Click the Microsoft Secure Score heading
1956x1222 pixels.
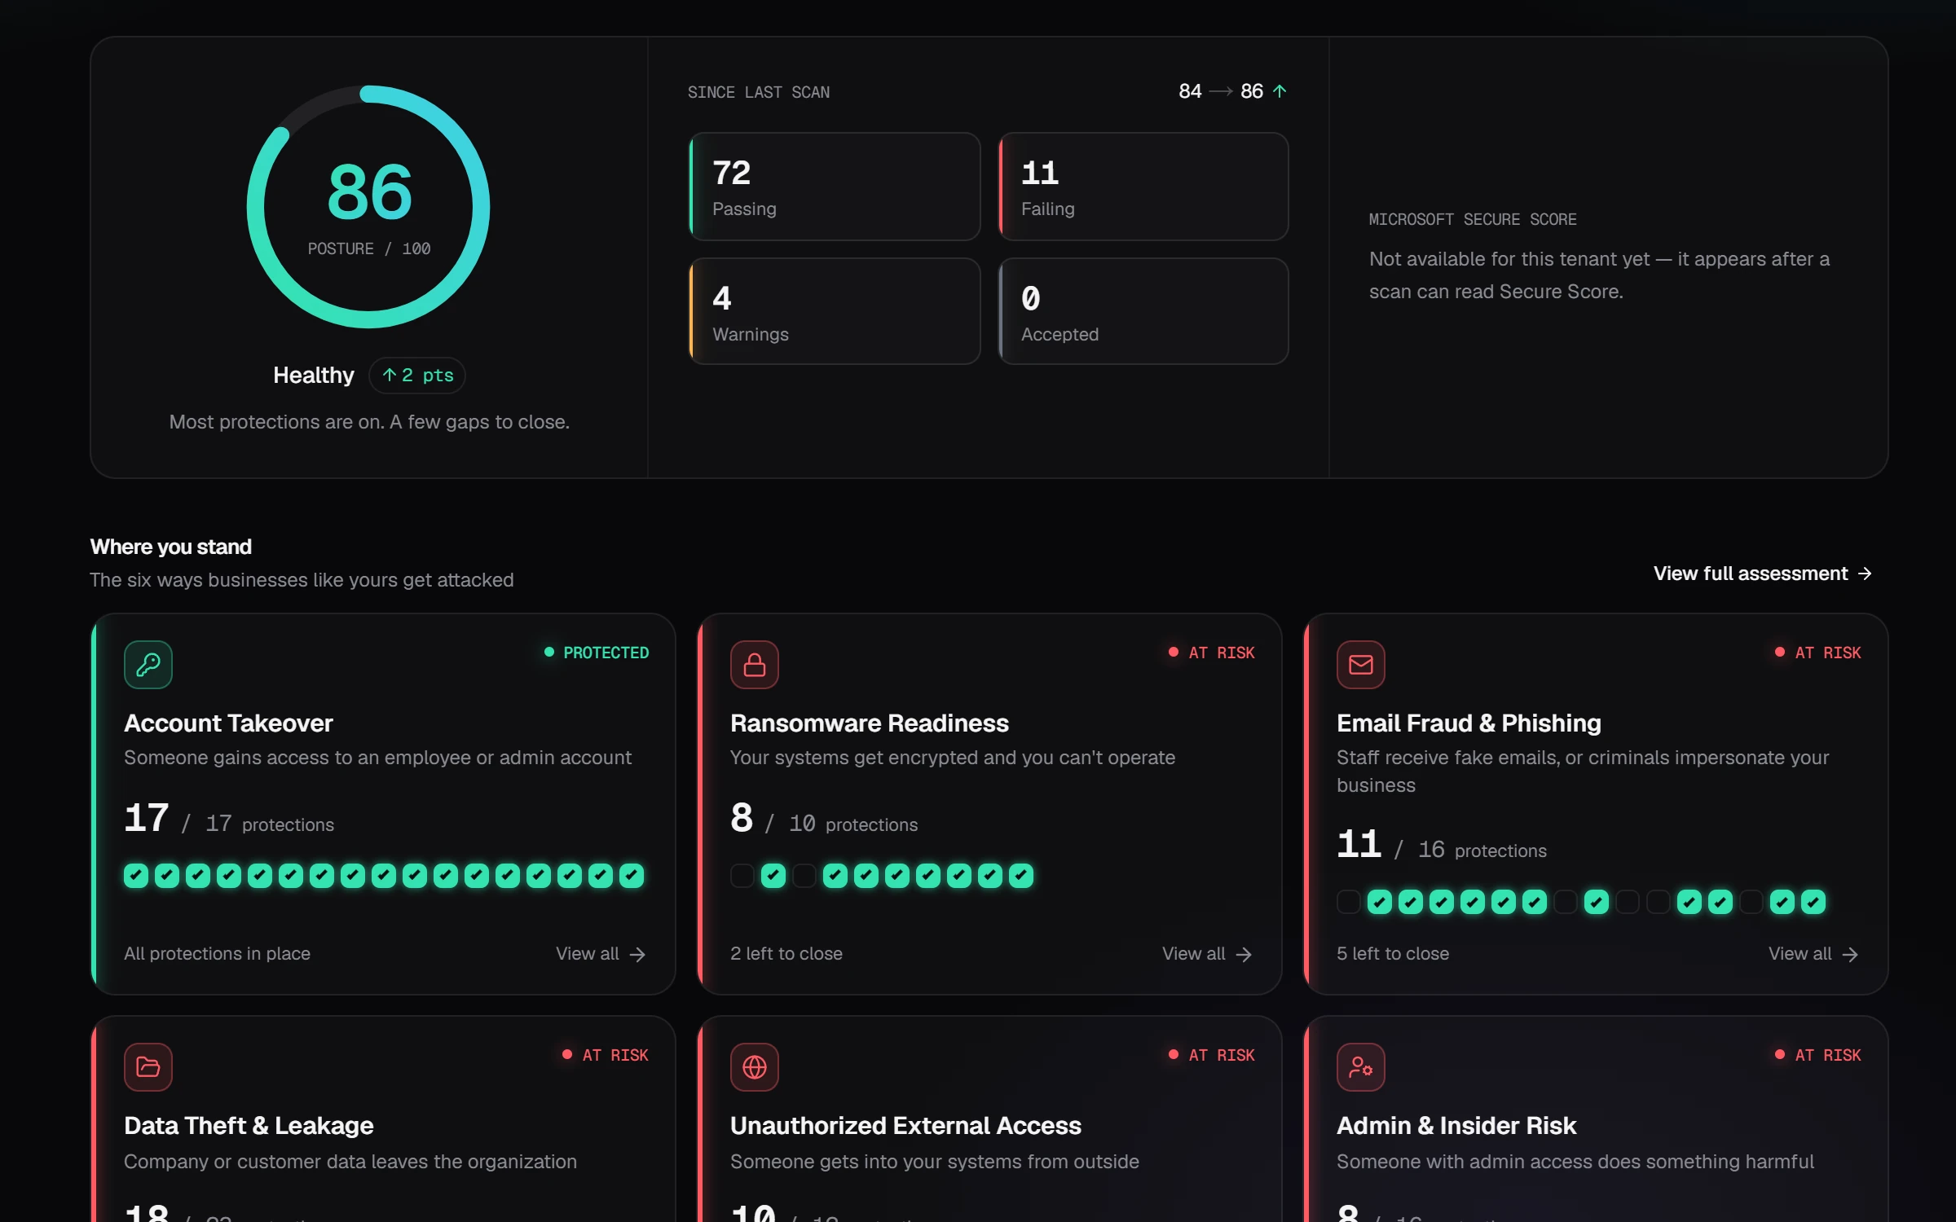coord(1473,220)
